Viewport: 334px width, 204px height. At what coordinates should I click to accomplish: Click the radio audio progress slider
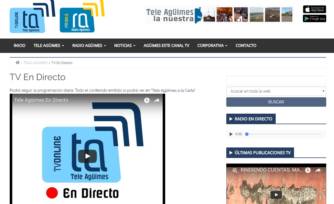pos(283,134)
